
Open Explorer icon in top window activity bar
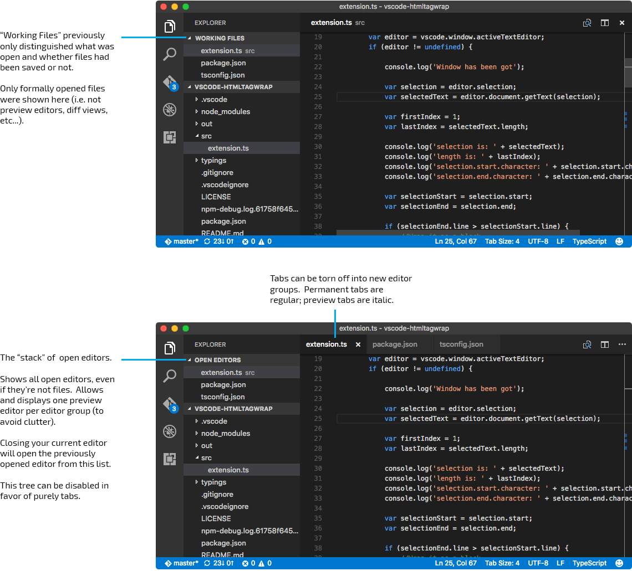tap(170, 27)
